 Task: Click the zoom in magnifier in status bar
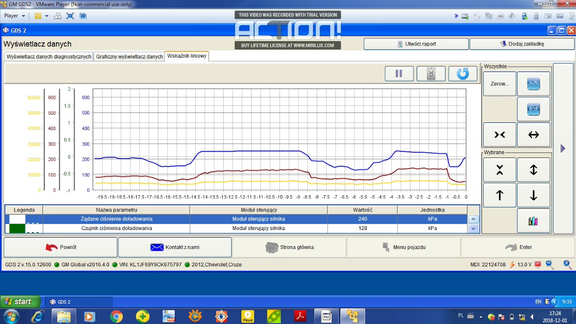(x=567, y=265)
